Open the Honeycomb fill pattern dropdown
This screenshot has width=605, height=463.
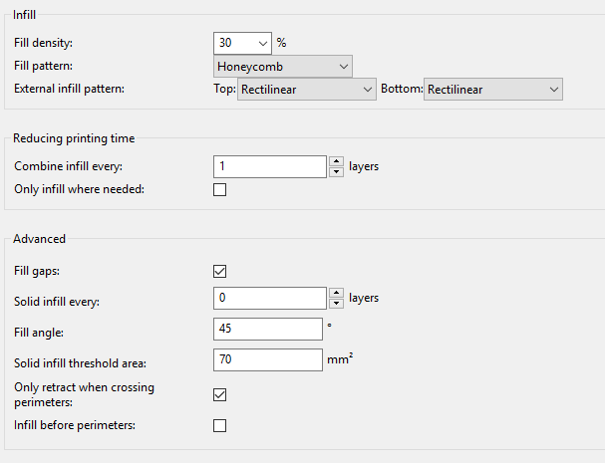(x=283, y=67)
